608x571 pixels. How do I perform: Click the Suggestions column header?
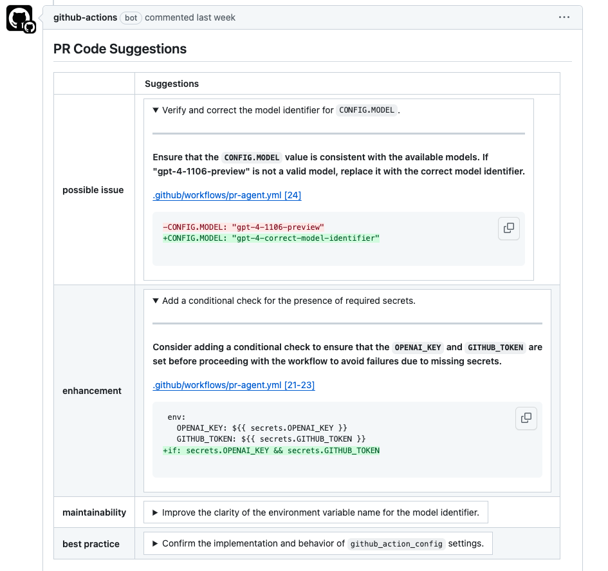(171, 84)
